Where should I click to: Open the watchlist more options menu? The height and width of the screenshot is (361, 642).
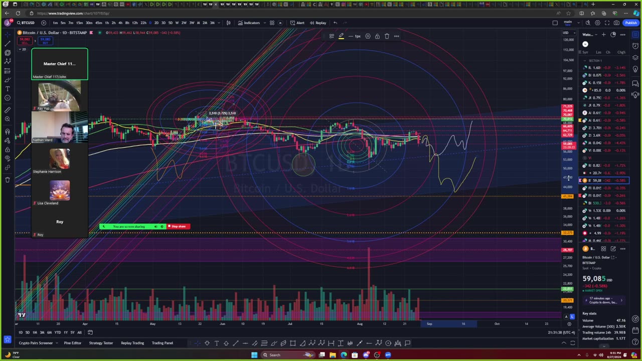[622, 35]
